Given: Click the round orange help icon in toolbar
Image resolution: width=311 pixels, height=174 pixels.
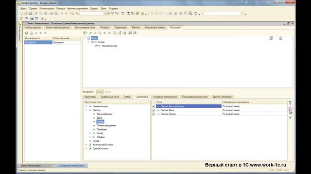Looking at the screenshot, I should [x=142, y=14].
